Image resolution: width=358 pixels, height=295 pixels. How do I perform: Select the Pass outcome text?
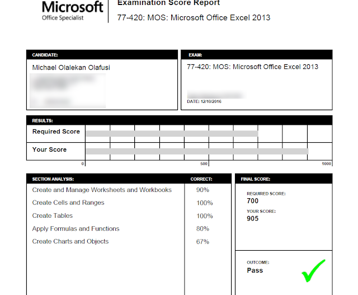coord(255,270)
